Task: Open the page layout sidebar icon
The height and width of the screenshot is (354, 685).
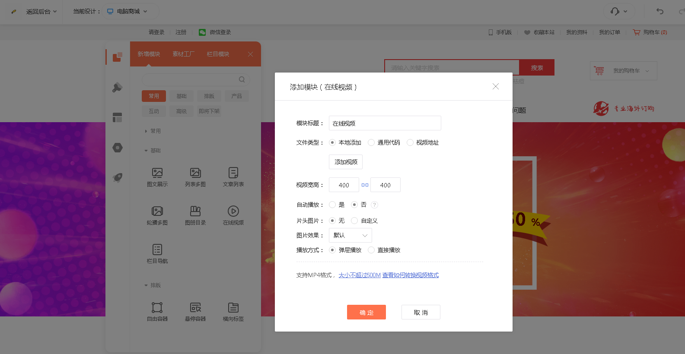Action: coord(118,117)
